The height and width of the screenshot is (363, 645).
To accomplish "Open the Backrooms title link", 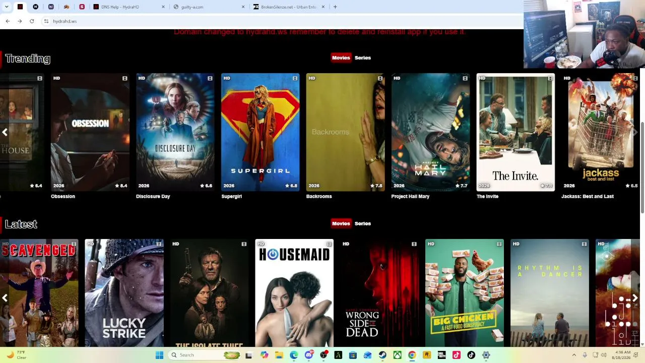I will point(319,197).
